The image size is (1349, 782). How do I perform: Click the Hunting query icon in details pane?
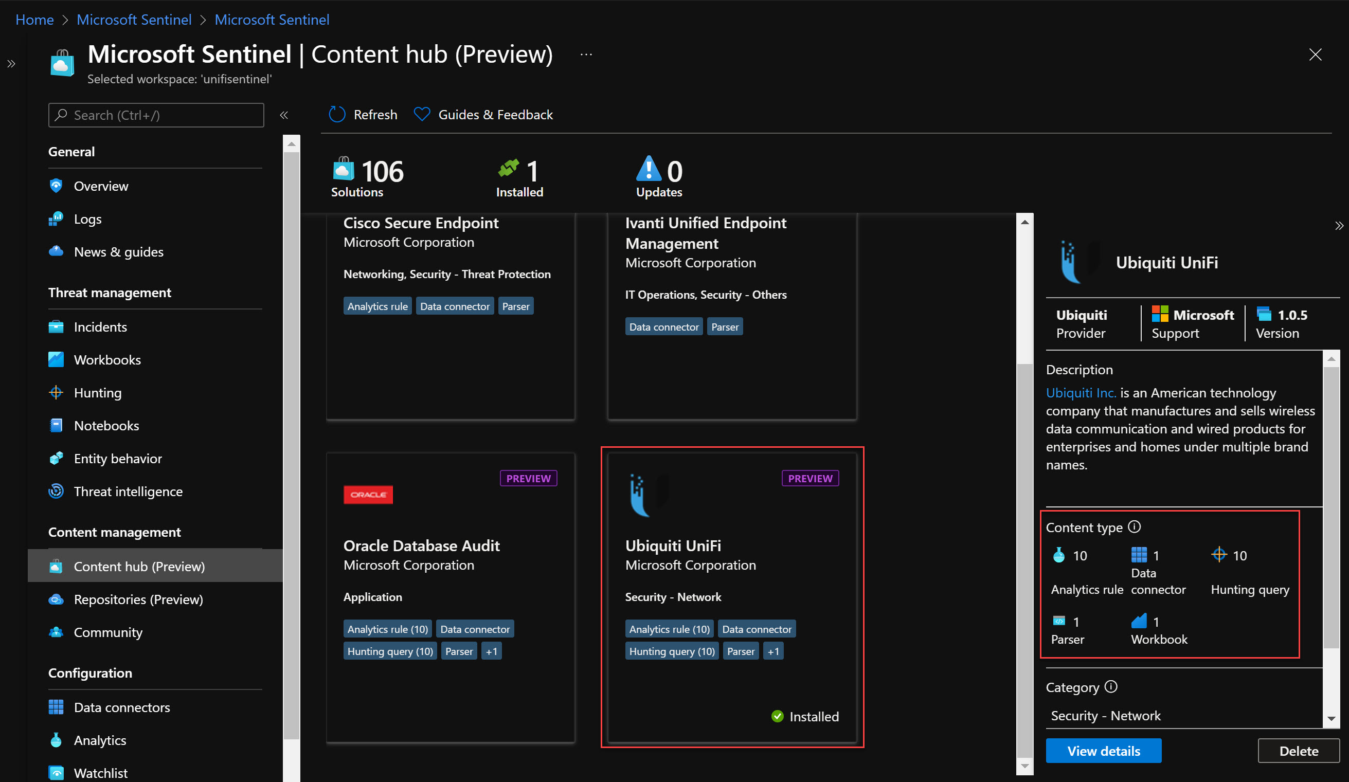[1218, 555]
